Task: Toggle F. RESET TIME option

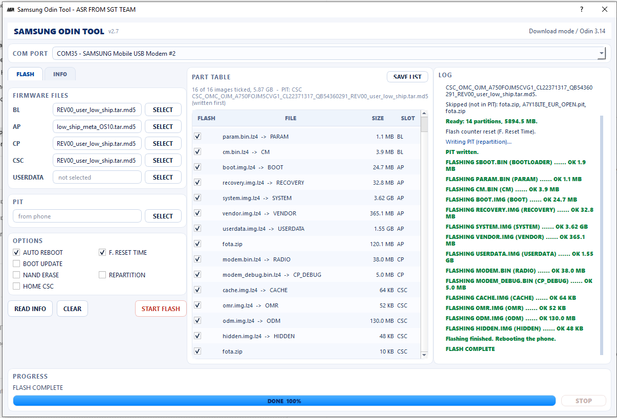Action: point(102,252)
